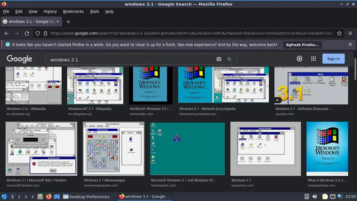Open the Windows 3.1 Minesweeper image

(114, 149)
